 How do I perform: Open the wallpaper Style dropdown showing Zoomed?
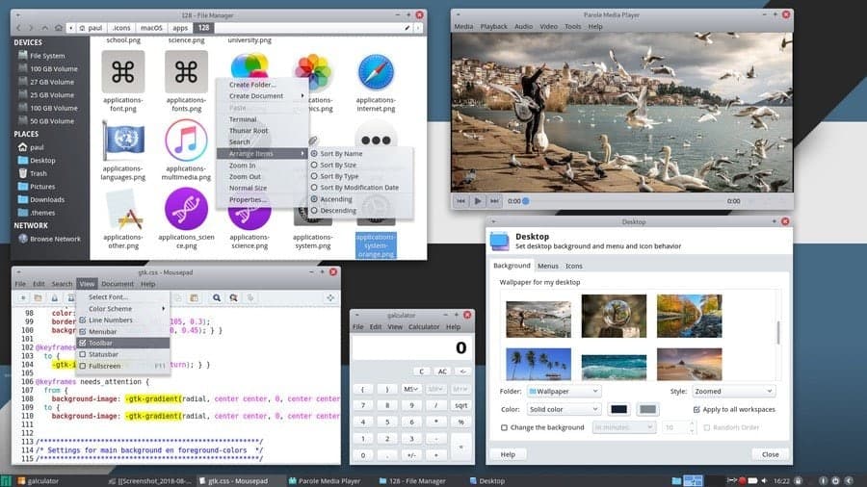pos(734,392)
